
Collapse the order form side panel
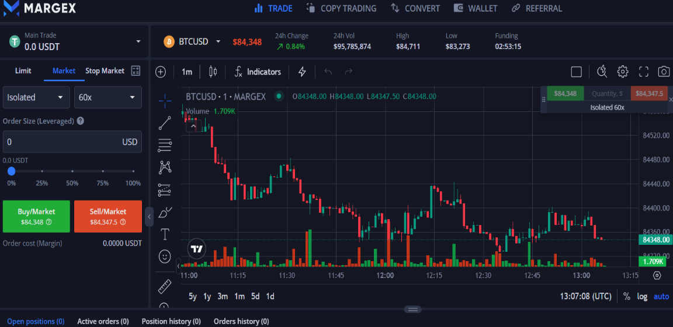[x=150, y=217]
